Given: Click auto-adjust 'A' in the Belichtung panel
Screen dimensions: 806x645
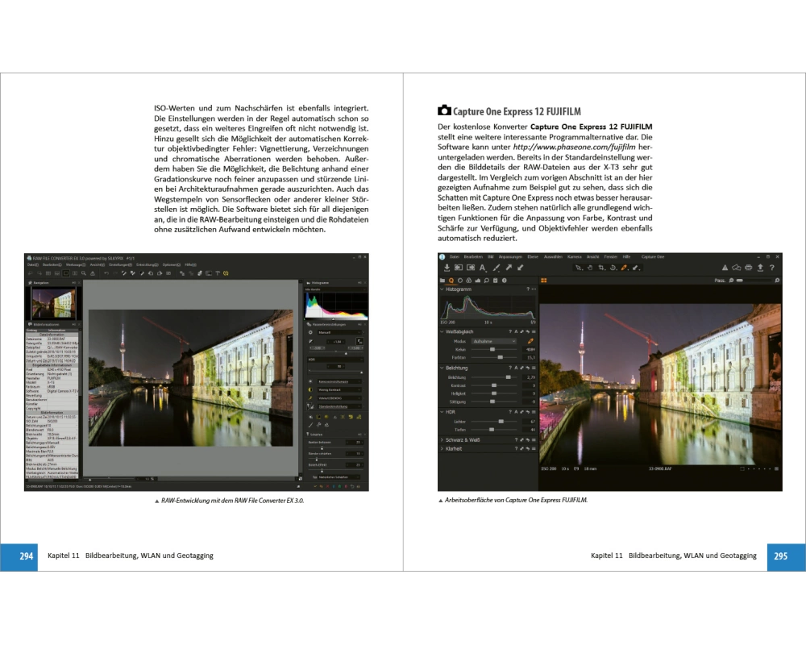Looking at the screenshot, I should [515, 368].
